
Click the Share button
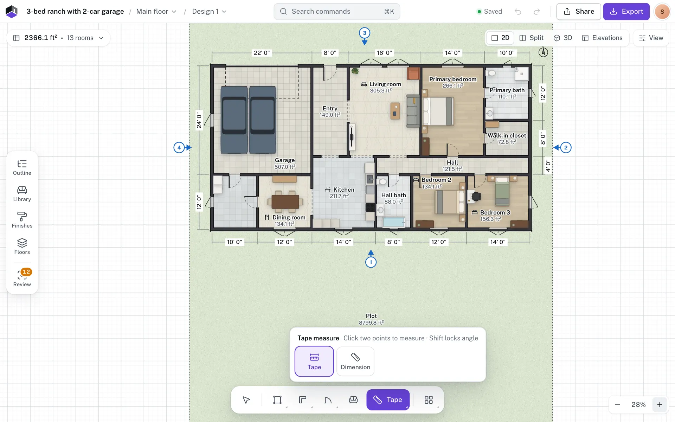tap(579, 12)
